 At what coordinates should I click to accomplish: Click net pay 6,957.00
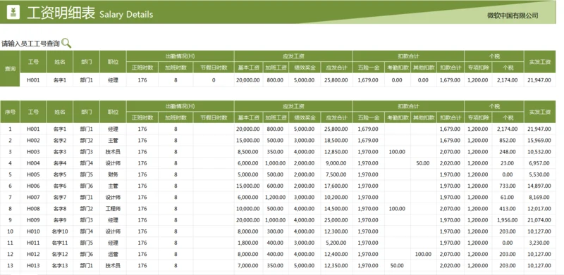[539, 163]
